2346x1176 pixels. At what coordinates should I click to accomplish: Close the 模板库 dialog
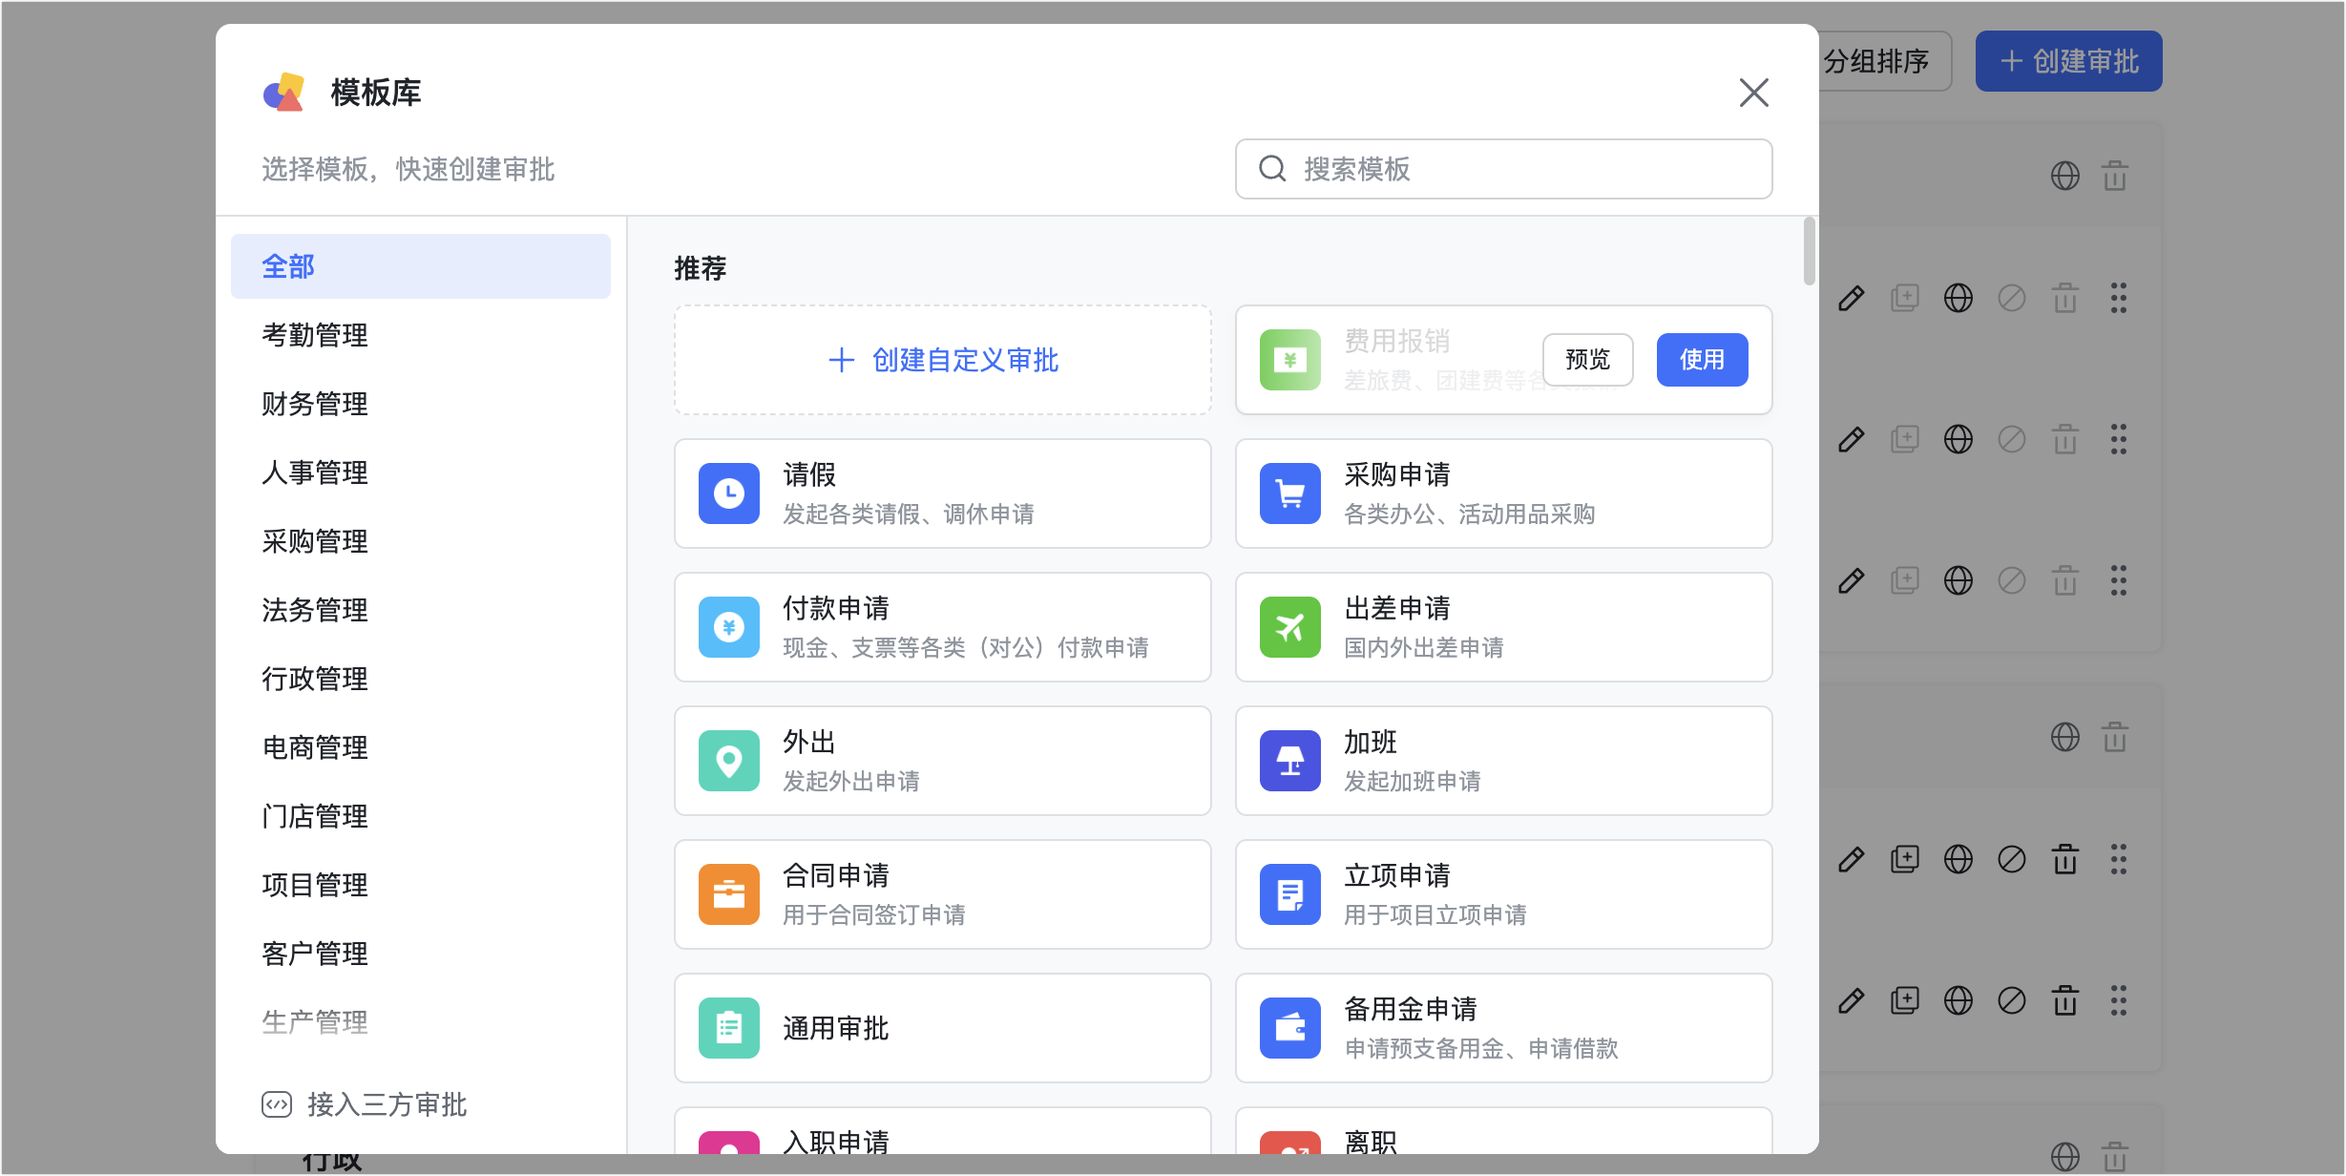pos(1753,93)
